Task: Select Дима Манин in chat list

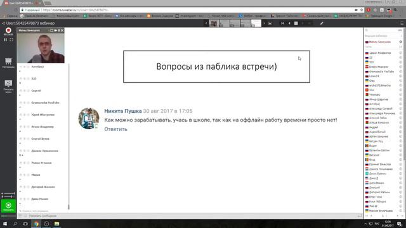Action: pyautogui.click(x=39, y=199)
